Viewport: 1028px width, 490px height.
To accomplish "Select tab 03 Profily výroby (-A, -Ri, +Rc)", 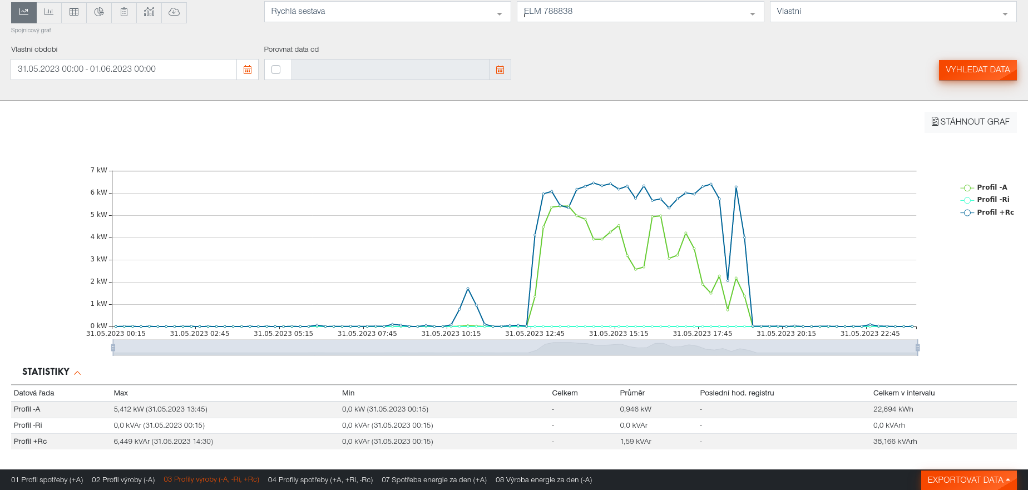I will pos(211,479).
